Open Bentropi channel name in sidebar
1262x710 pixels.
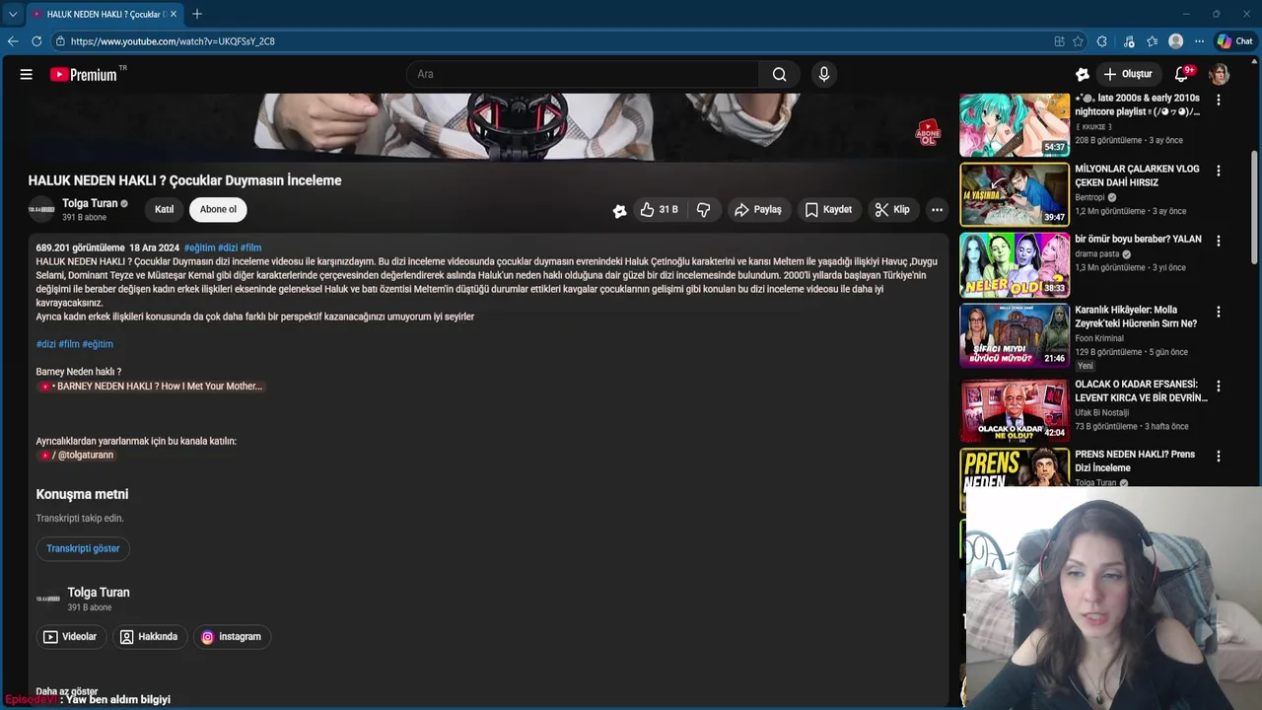(x=1089, y=197)
